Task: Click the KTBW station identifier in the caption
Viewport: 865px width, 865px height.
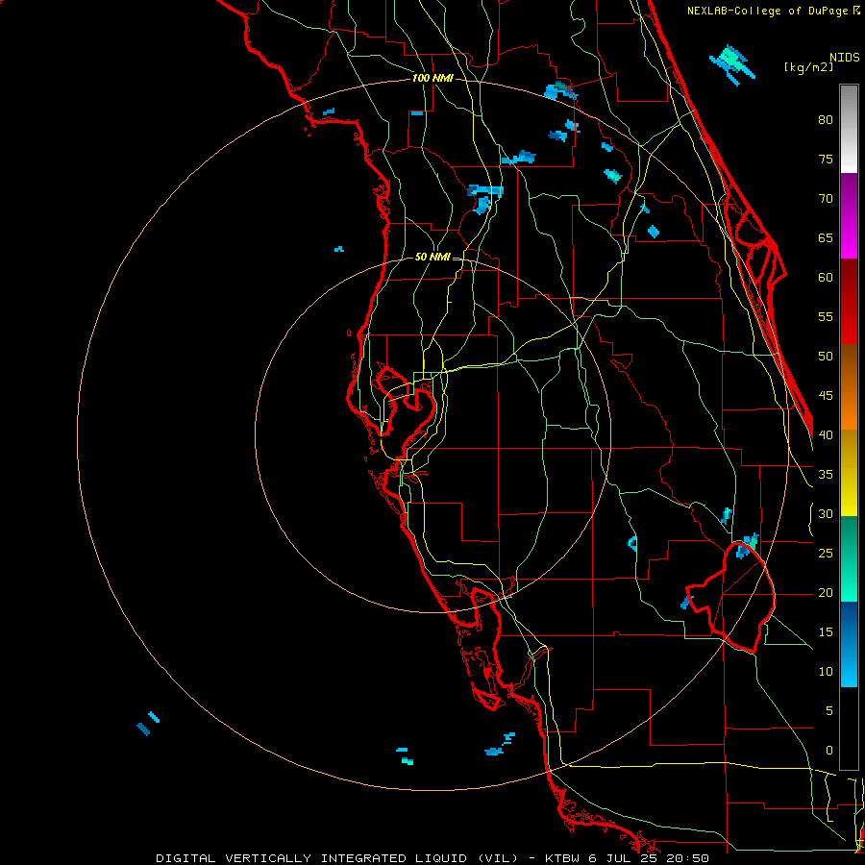Action: [564, 858]
